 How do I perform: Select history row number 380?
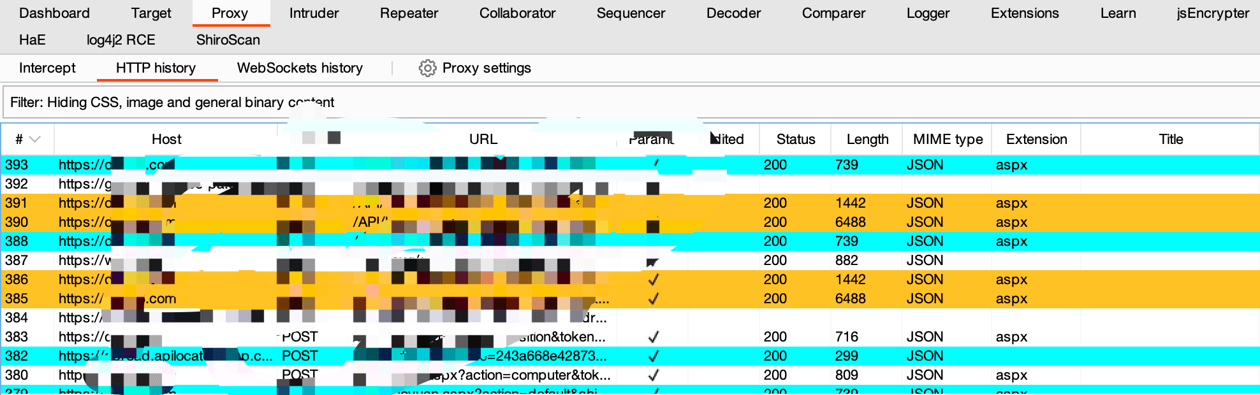point(630,375)
